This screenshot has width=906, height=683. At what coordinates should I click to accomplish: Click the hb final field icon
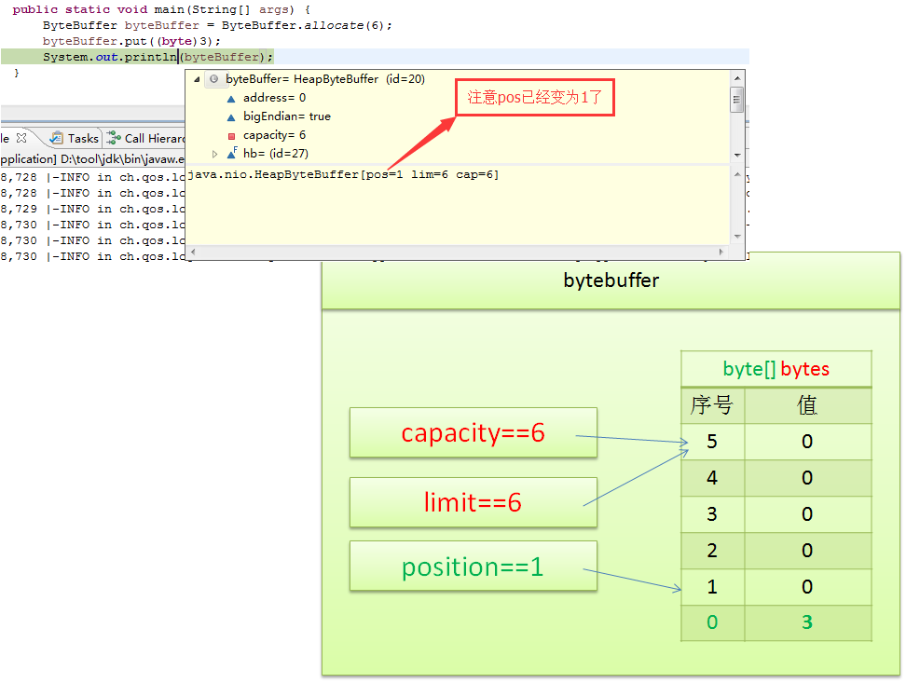pyautogui.click(x=232, y=154)
